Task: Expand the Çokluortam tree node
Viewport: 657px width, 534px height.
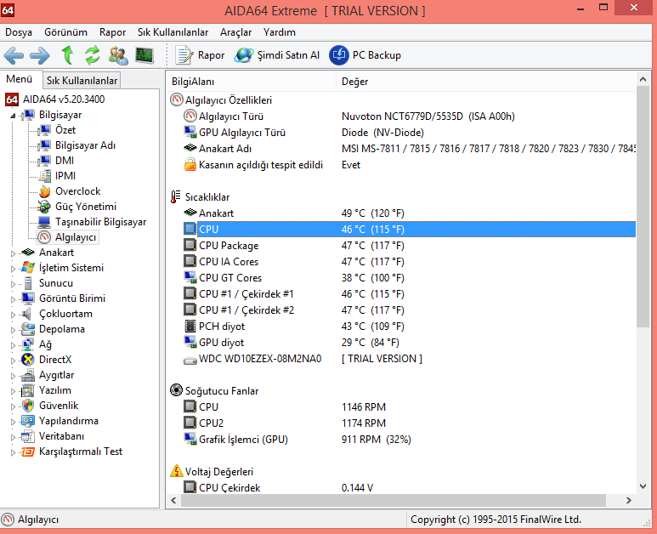Action: (13, 315)
